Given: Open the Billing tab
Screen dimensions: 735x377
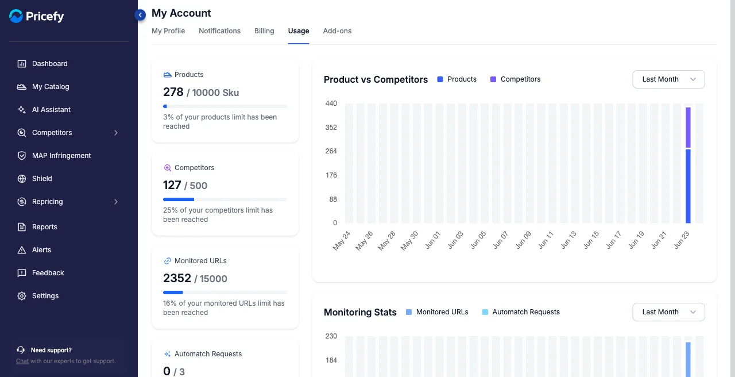Looking at the screenshot, I should pyautogui.click(x=264, y=31).
